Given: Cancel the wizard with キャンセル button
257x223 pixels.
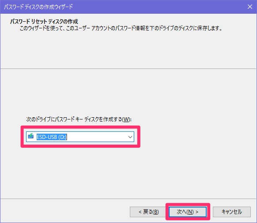Looking at the screenshot, I should (x=231, y=211).
